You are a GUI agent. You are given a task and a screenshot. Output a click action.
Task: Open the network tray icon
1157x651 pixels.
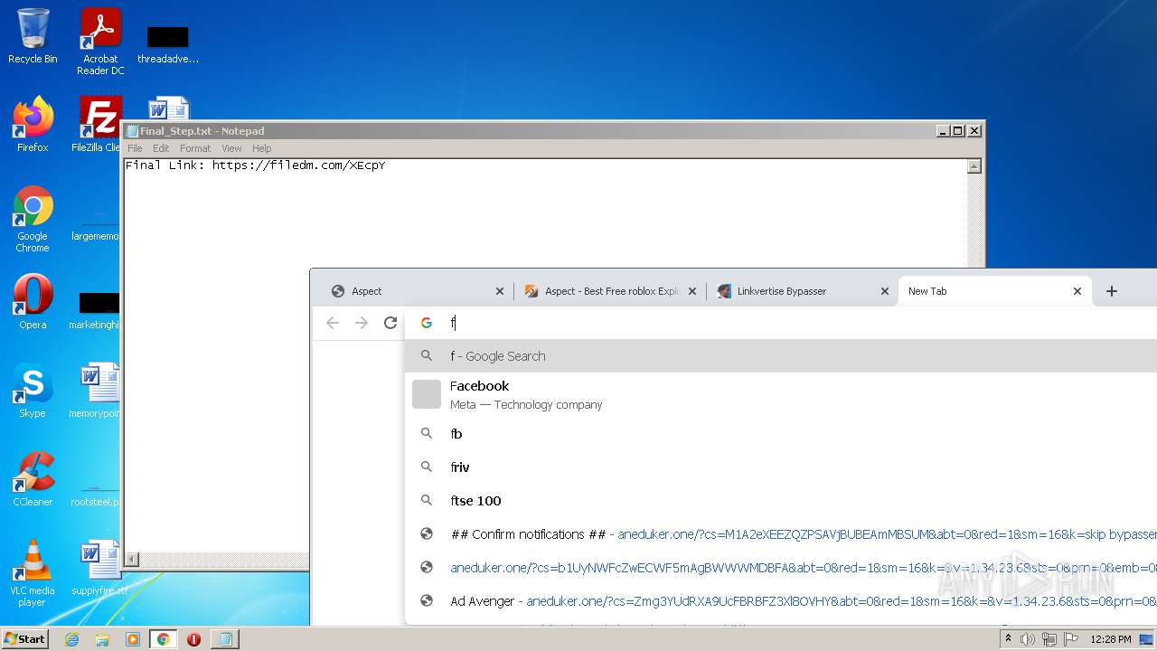tap(1049, 639)
